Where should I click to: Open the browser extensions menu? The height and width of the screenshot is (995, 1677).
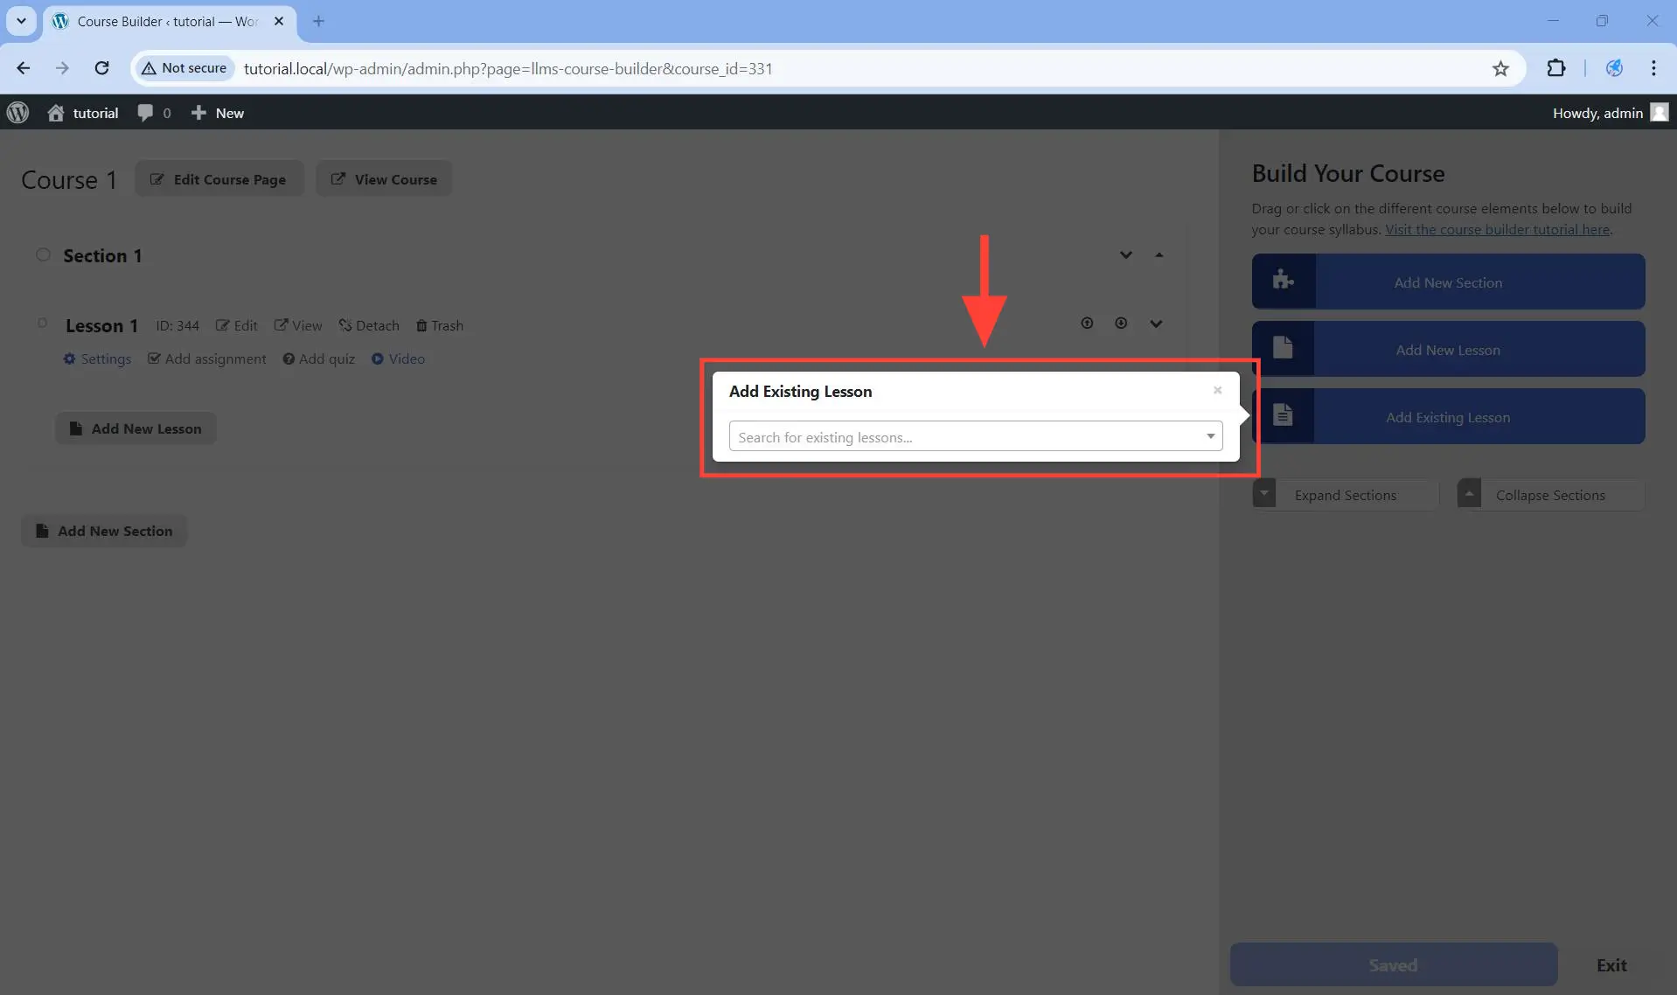[x=1556, y=68]
